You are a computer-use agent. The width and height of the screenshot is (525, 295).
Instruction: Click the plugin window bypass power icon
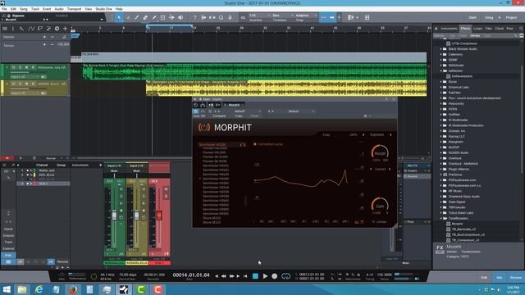pyautogui.click(x=196, y=111)
